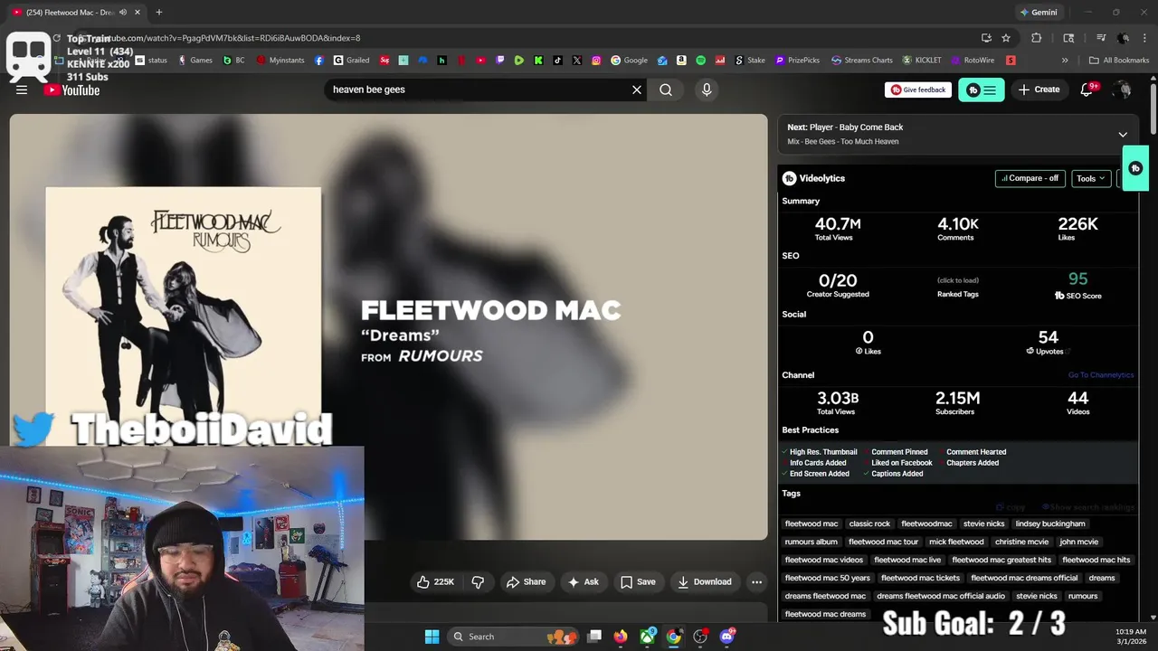Open the RotoWire bookmark
Image resolution: width=1158 pixels, height=651 pixels.
[972, 61]
